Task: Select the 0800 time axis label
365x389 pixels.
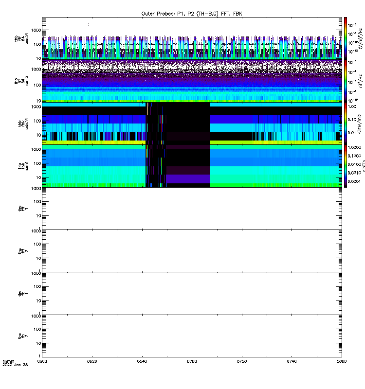Action: [342, 361]
